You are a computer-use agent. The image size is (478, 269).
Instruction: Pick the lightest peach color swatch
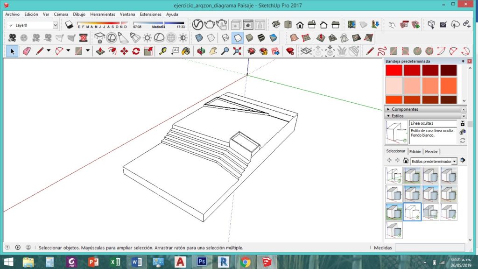point(394,86)
